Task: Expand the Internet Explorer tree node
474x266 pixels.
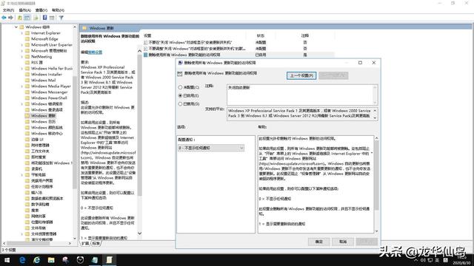Action: click(21, 33)
